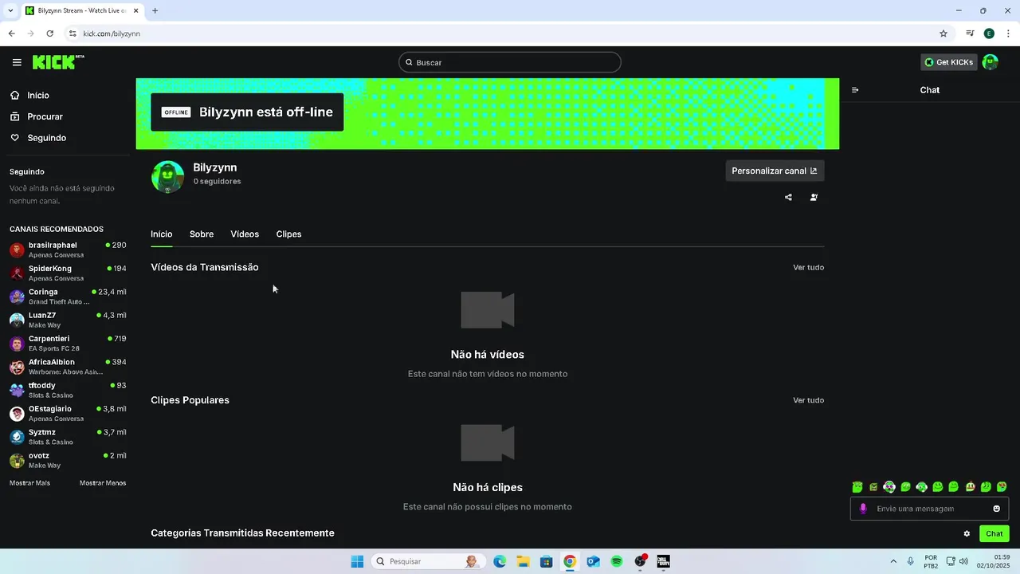The height and width of the screenshot is (574, 1020).
Task: Open the Chrome media controls icon
Action: coord(970,33)
